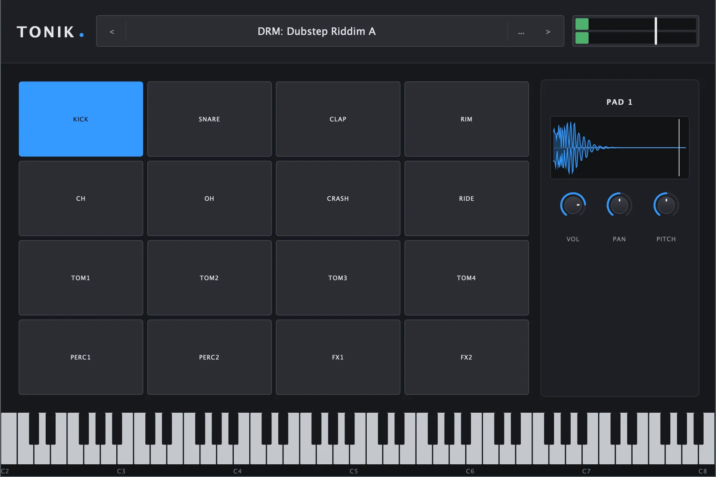Trigger the CRASH pad

[x=338, y=198]
